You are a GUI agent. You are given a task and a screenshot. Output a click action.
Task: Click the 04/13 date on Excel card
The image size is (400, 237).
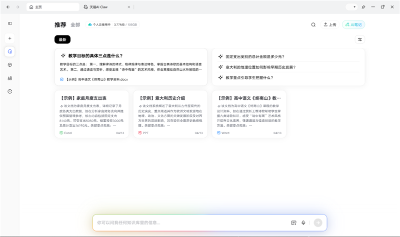click(x=120, y=133)
